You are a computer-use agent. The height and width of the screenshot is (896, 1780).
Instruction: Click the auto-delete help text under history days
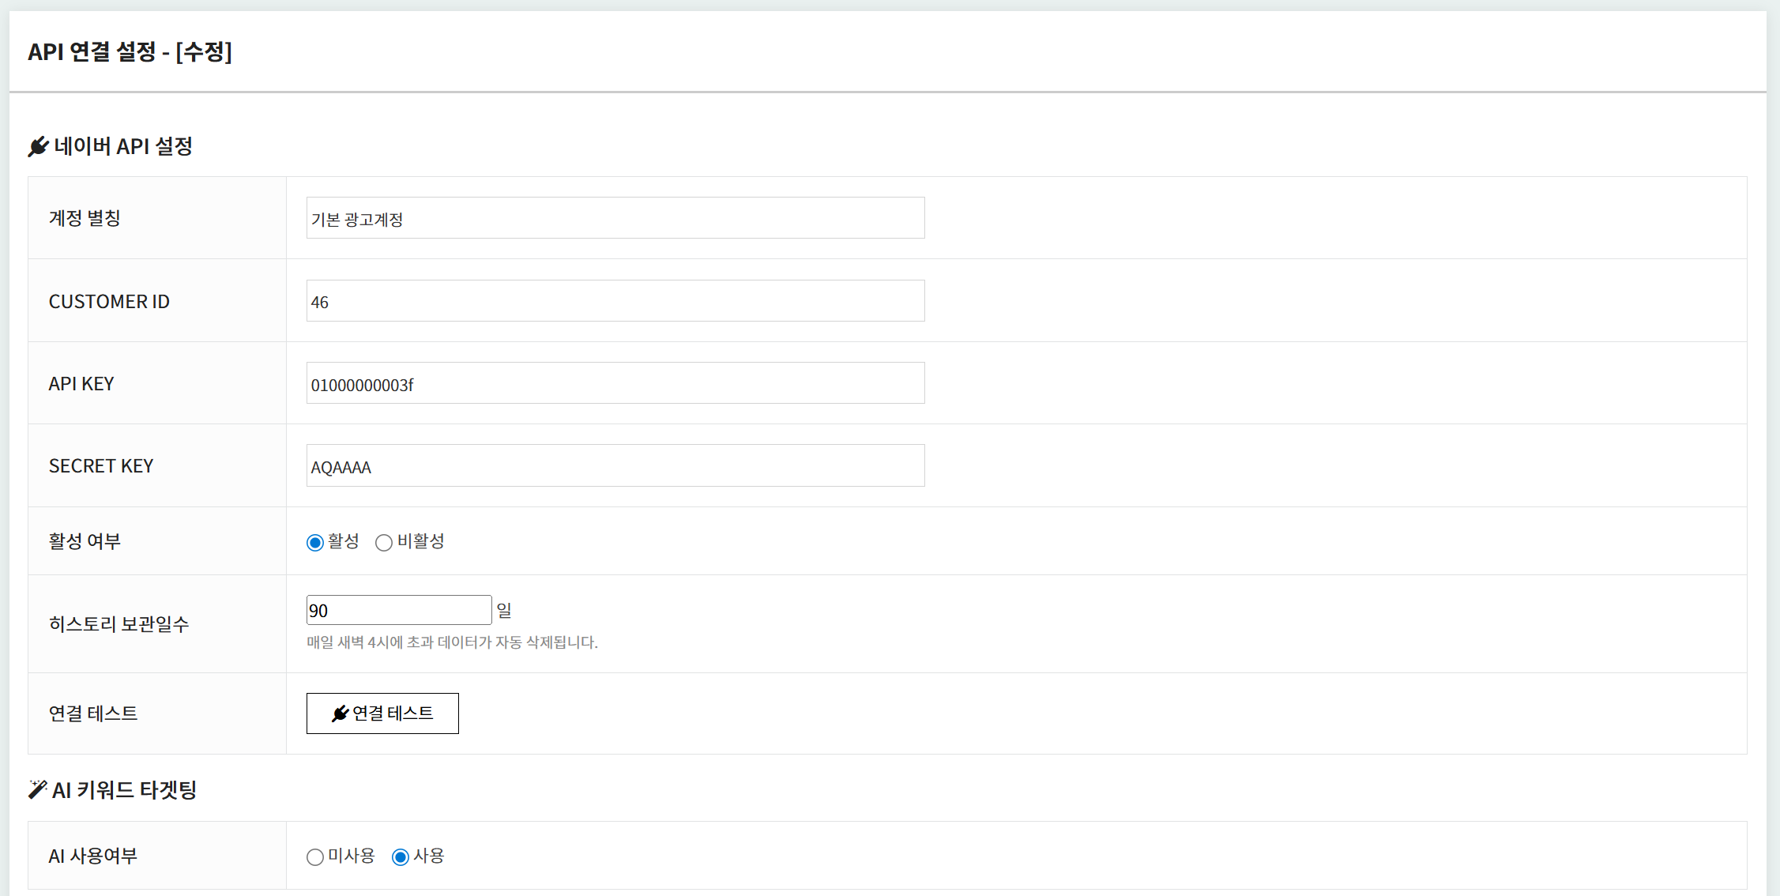tap(452, 642)
